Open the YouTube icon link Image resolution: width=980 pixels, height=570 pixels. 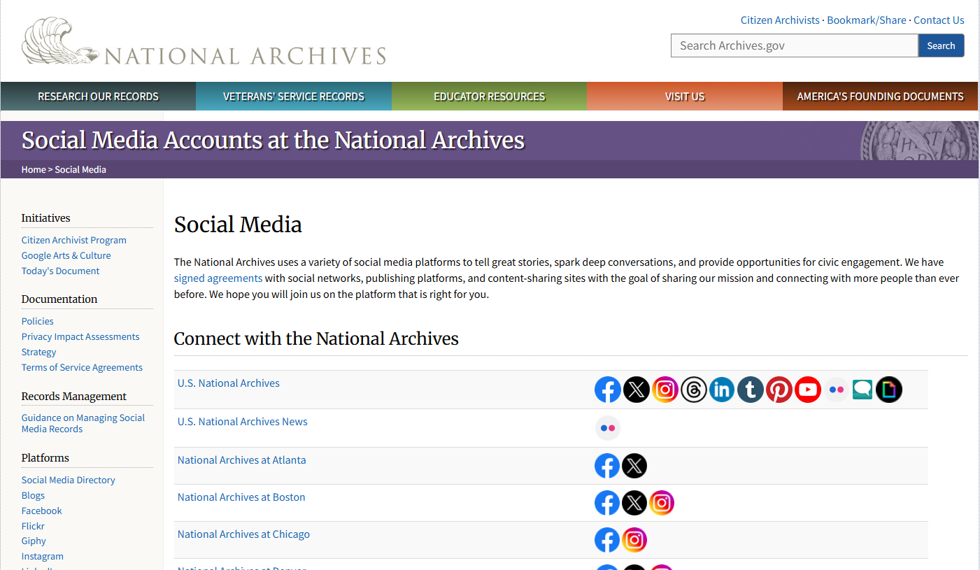tap(807, 390)
